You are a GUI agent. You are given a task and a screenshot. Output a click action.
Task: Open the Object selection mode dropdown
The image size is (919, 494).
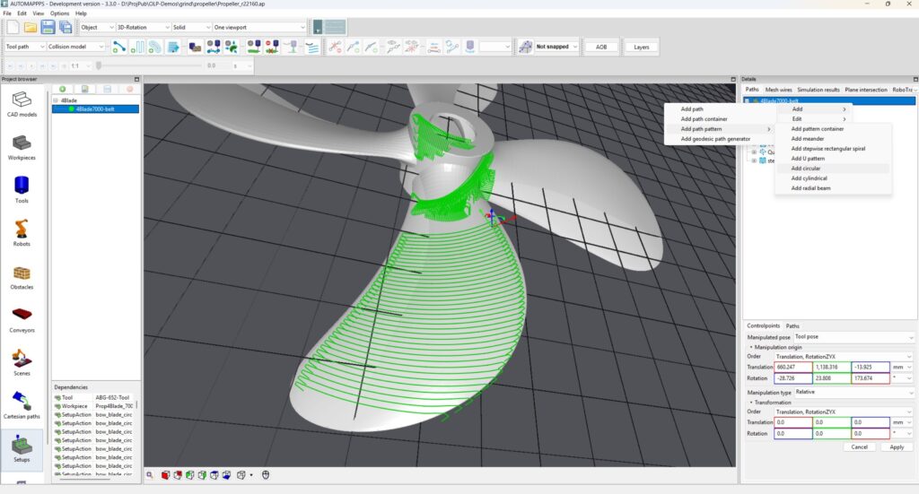tap(97, 27)
